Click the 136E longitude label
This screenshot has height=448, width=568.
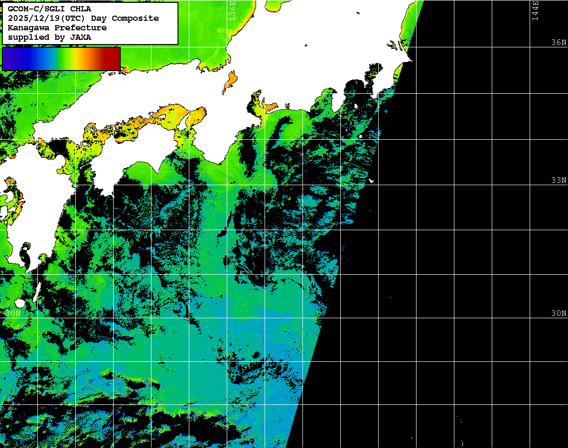click(231, 10)
